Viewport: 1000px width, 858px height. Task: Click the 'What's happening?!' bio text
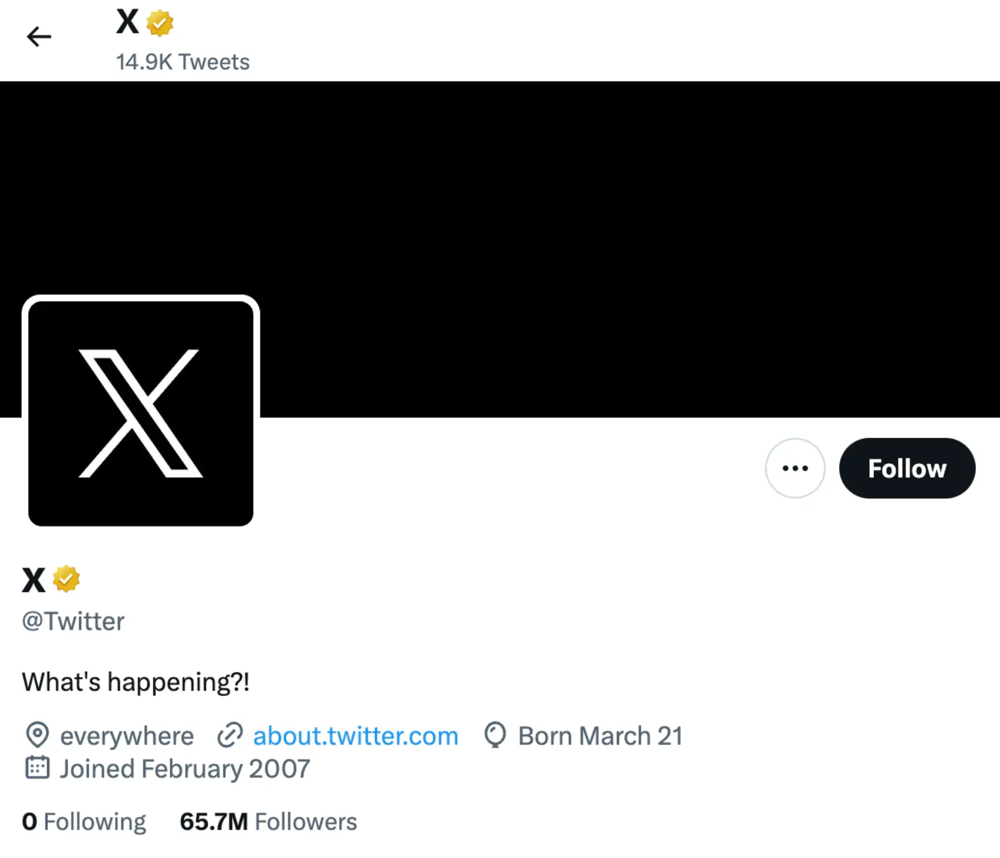pyautogui.click(x=136, y=681)
